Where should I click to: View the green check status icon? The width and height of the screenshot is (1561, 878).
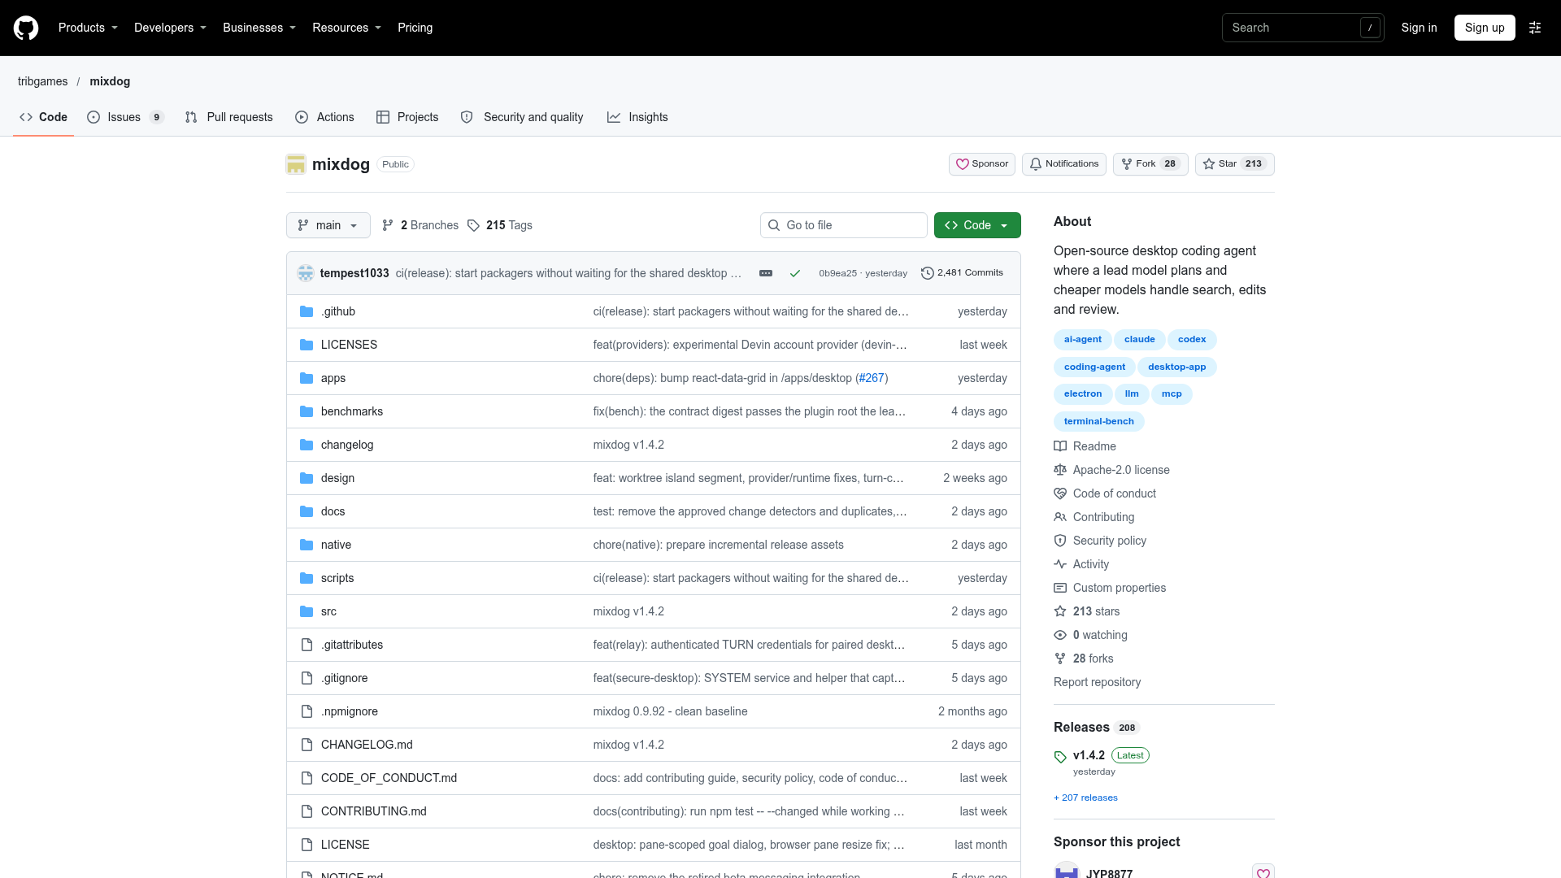coord(795,273)
